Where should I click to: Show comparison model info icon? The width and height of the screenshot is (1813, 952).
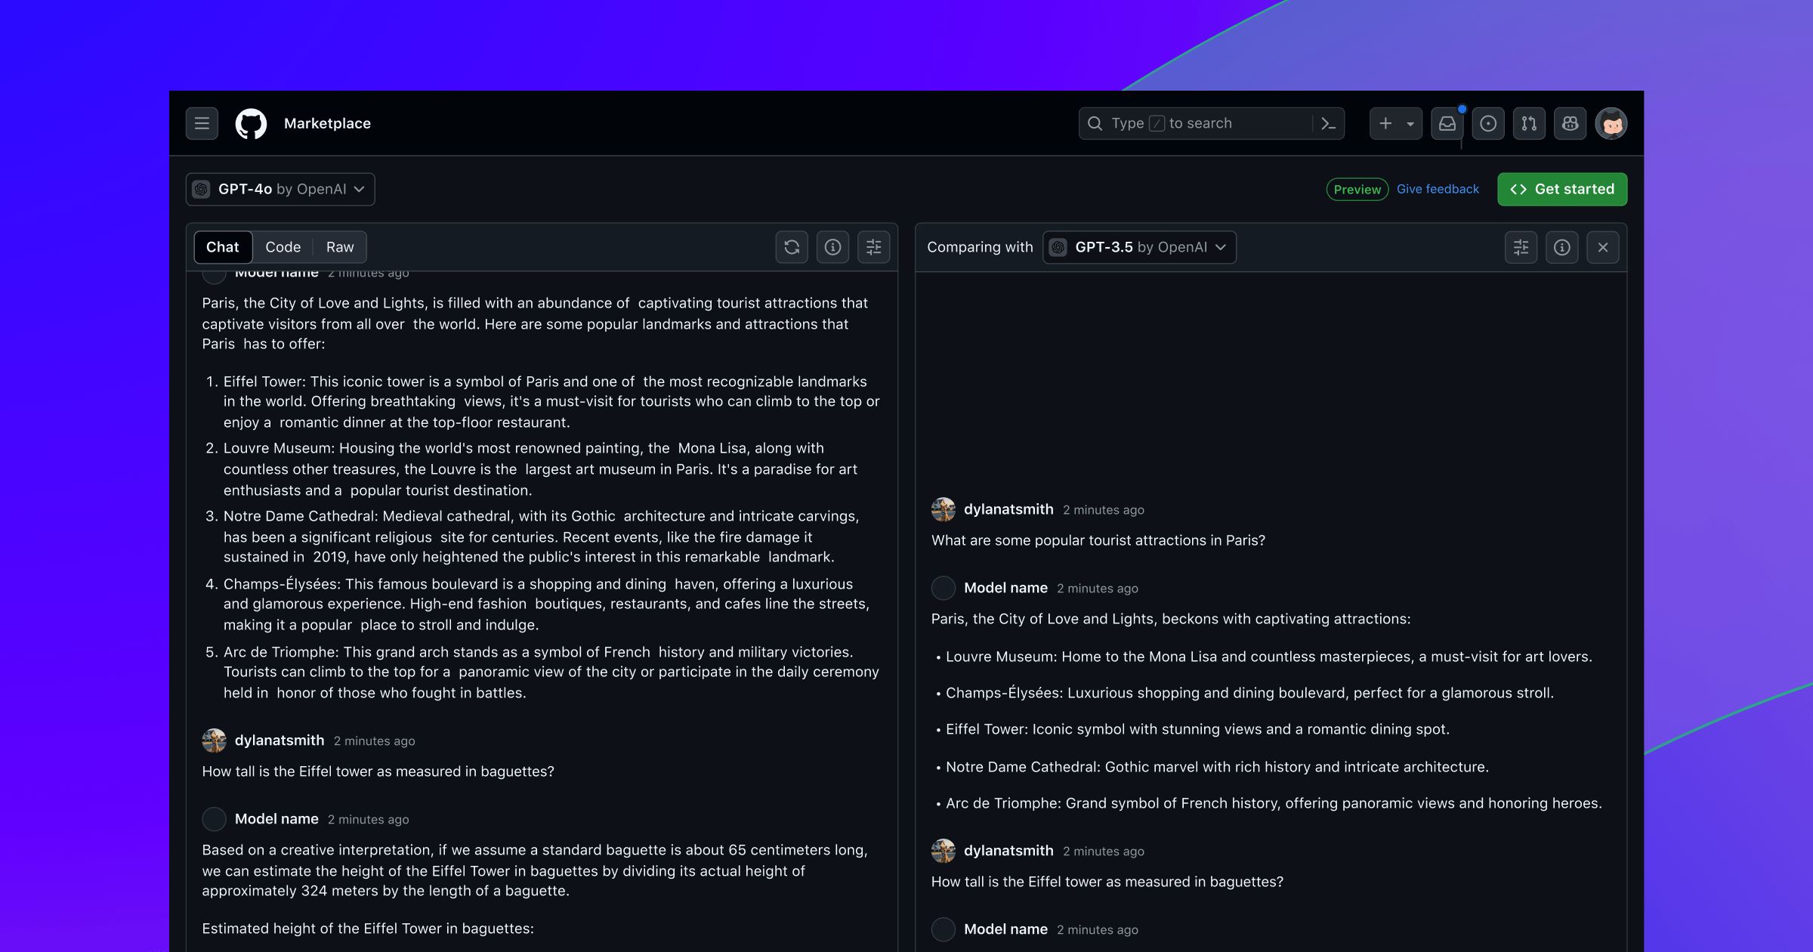tap(1561, 247)
